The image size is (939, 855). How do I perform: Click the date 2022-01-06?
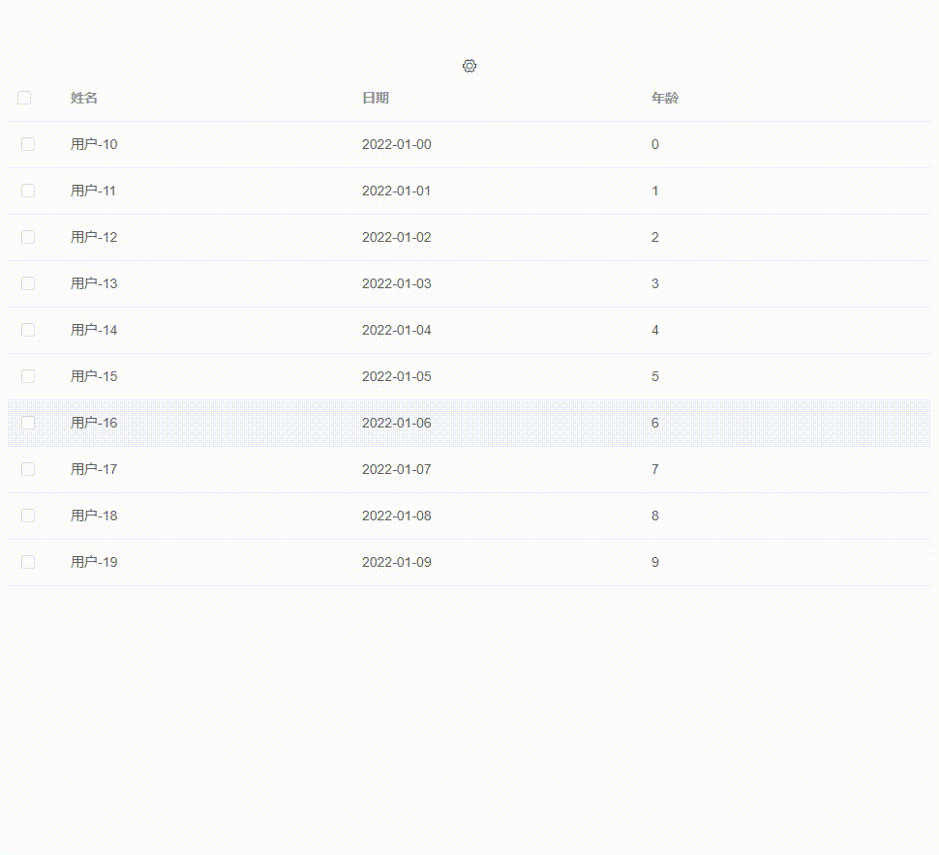click(397, 423)
